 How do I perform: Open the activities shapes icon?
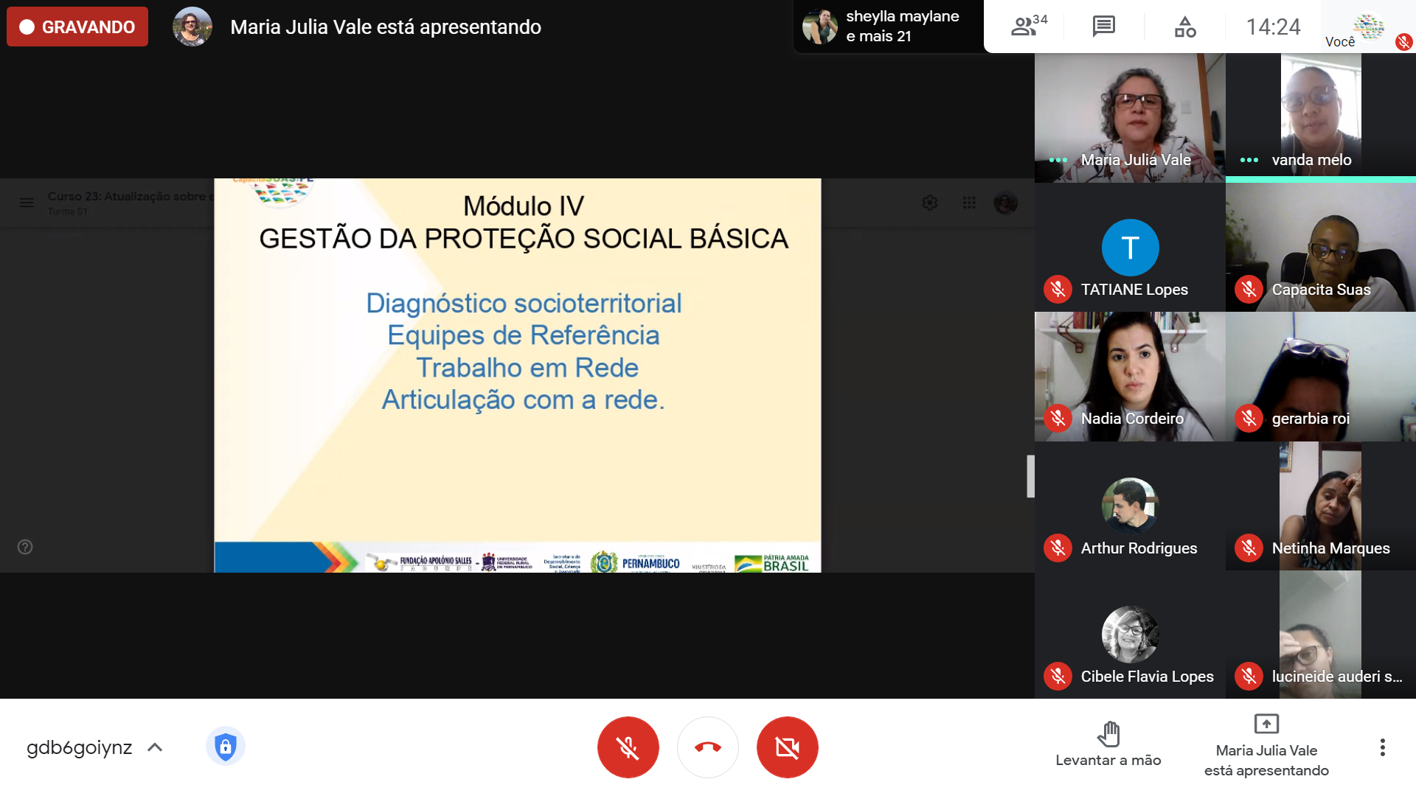pyautogui.click(x=1184, y=27)
